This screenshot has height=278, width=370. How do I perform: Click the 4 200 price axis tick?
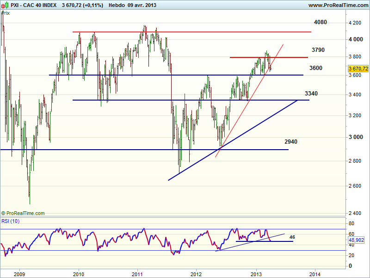[x=356, y=23]
